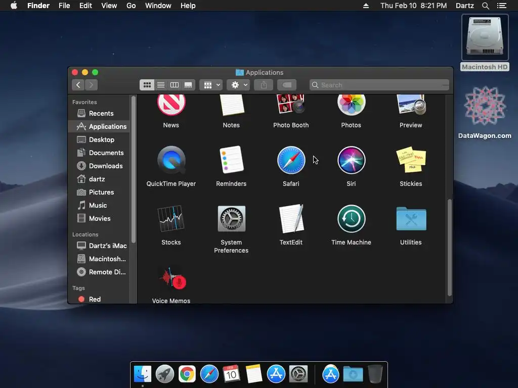Select the Voice Memos app icon
The width and height of the screenshot is (518, 388).
click(x=173, y=278)
